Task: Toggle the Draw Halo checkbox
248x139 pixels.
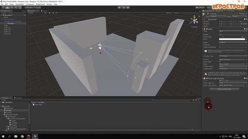Action: (220, 62)
